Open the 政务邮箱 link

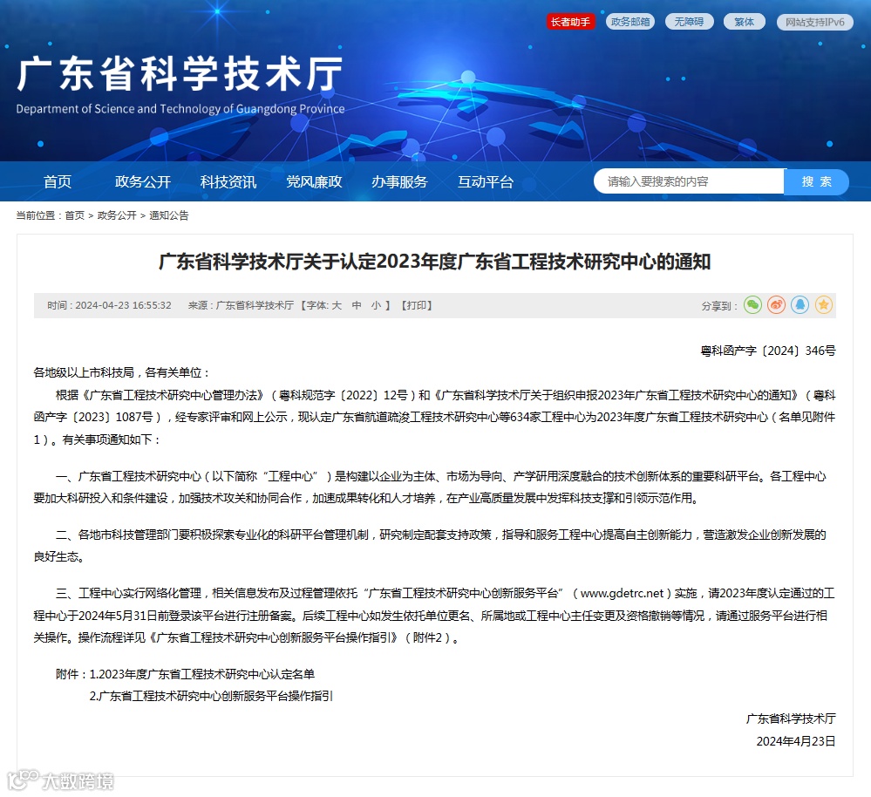point(629,22)
